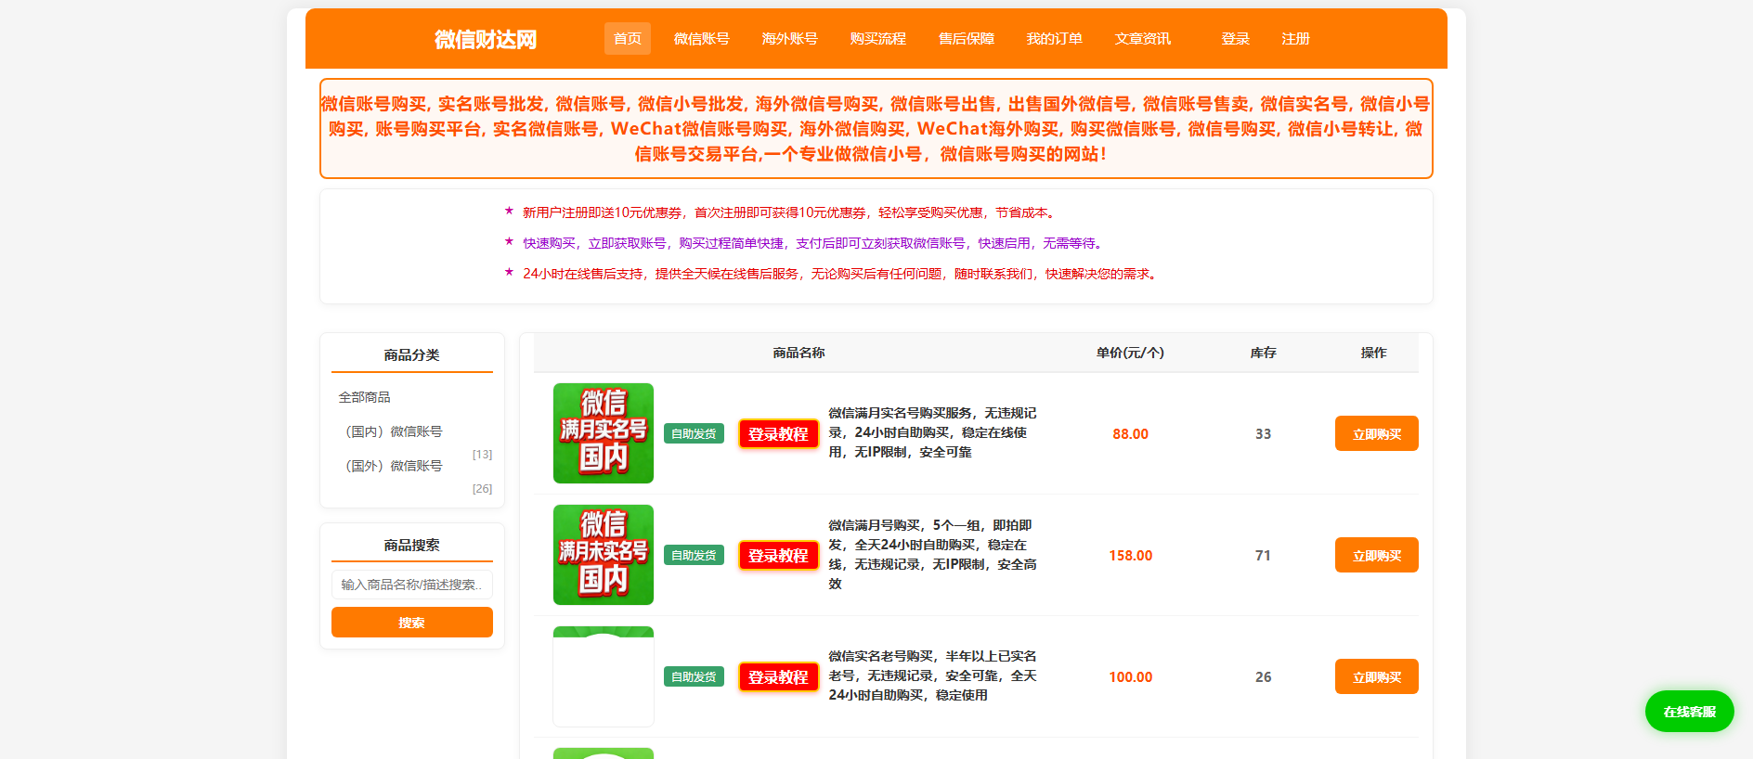
Task: View the 购买流程 page
Action: (x=878, y=39)
